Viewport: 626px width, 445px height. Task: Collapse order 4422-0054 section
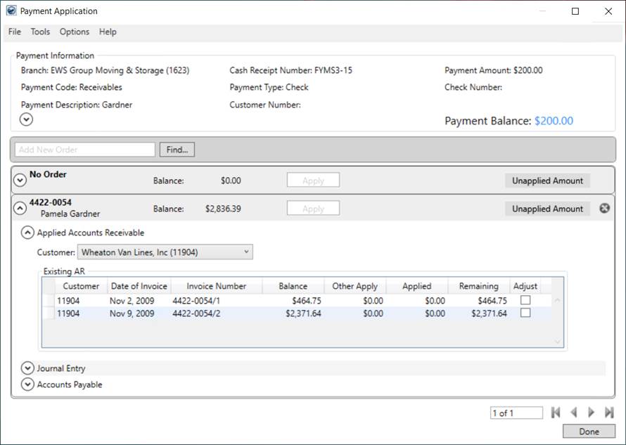pos(20,208)
